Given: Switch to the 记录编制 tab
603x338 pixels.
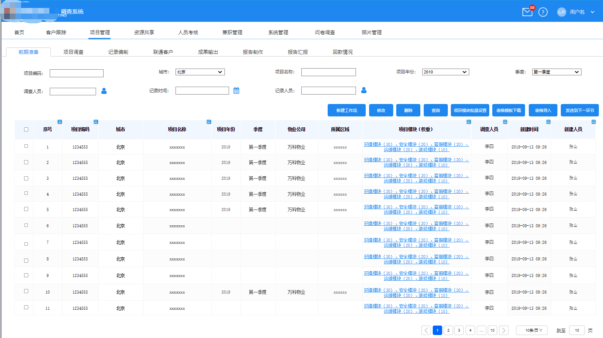Looking at the screenshot, I should tap(118, 52).
